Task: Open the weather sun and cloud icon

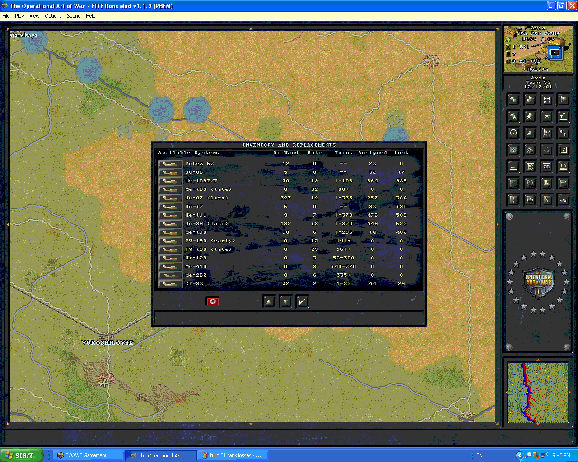Action: click(x=546, y=183)
